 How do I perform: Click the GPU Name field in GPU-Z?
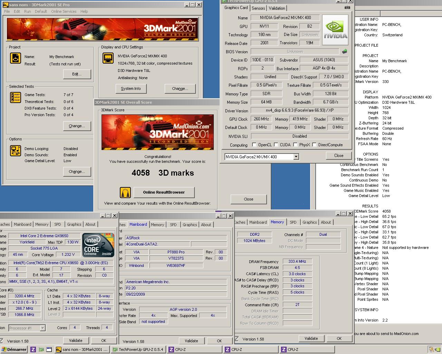pyautogui.click(x=285, y=18)
